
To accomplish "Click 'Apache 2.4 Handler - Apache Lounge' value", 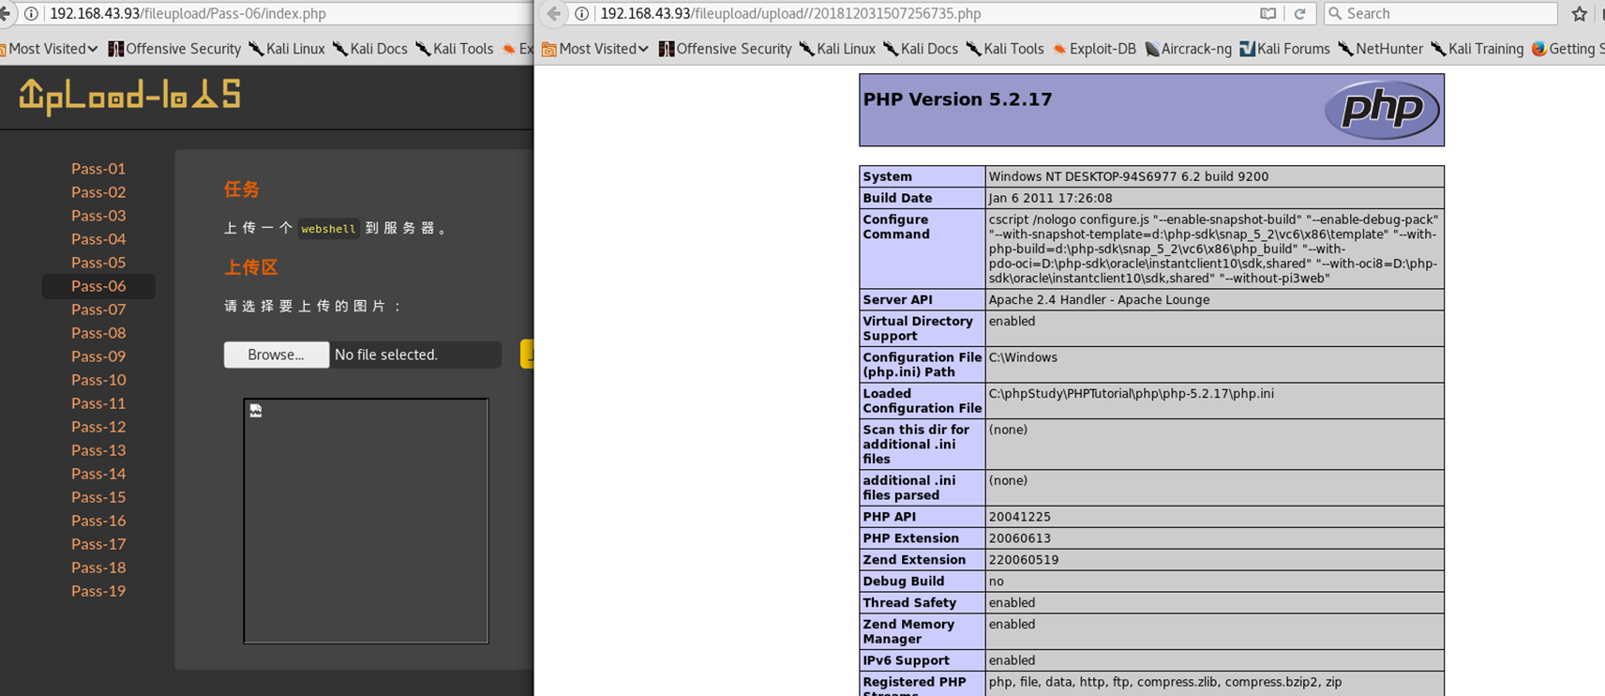I will coord(1099,299).
